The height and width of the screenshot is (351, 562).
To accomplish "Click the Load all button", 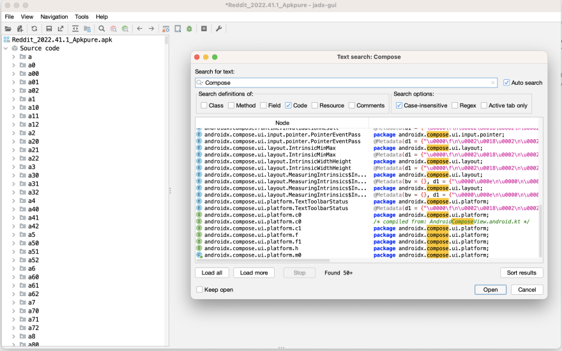I will coord(212,273).
